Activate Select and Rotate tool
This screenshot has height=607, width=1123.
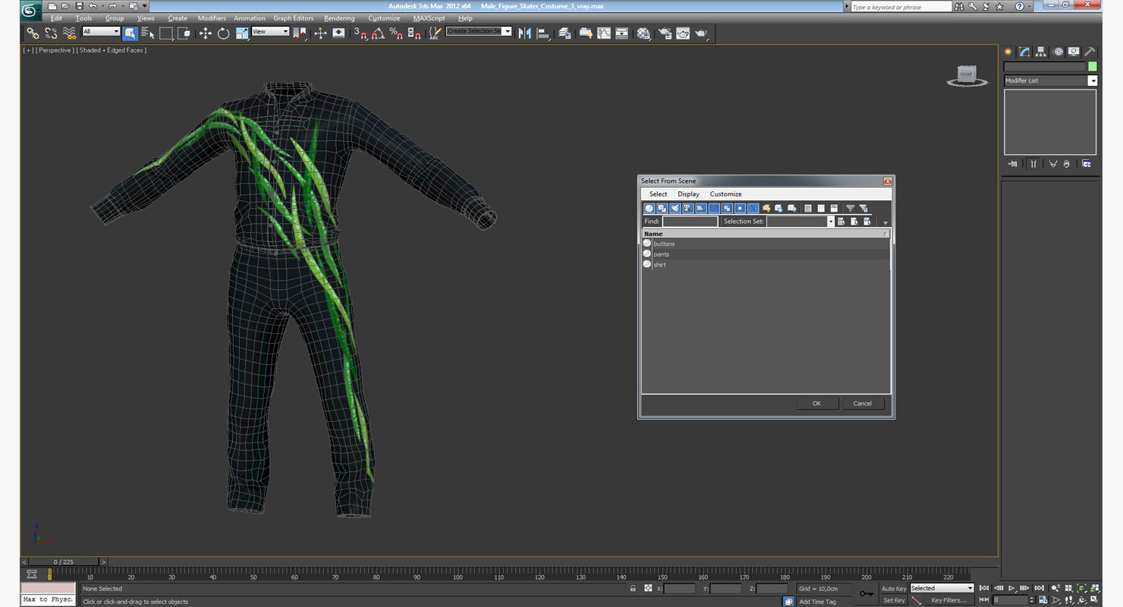point(223,33)
